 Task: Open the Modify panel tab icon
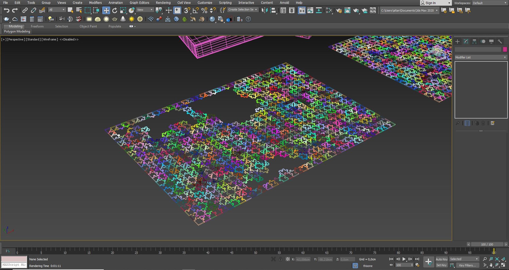[x=466, y=41]
